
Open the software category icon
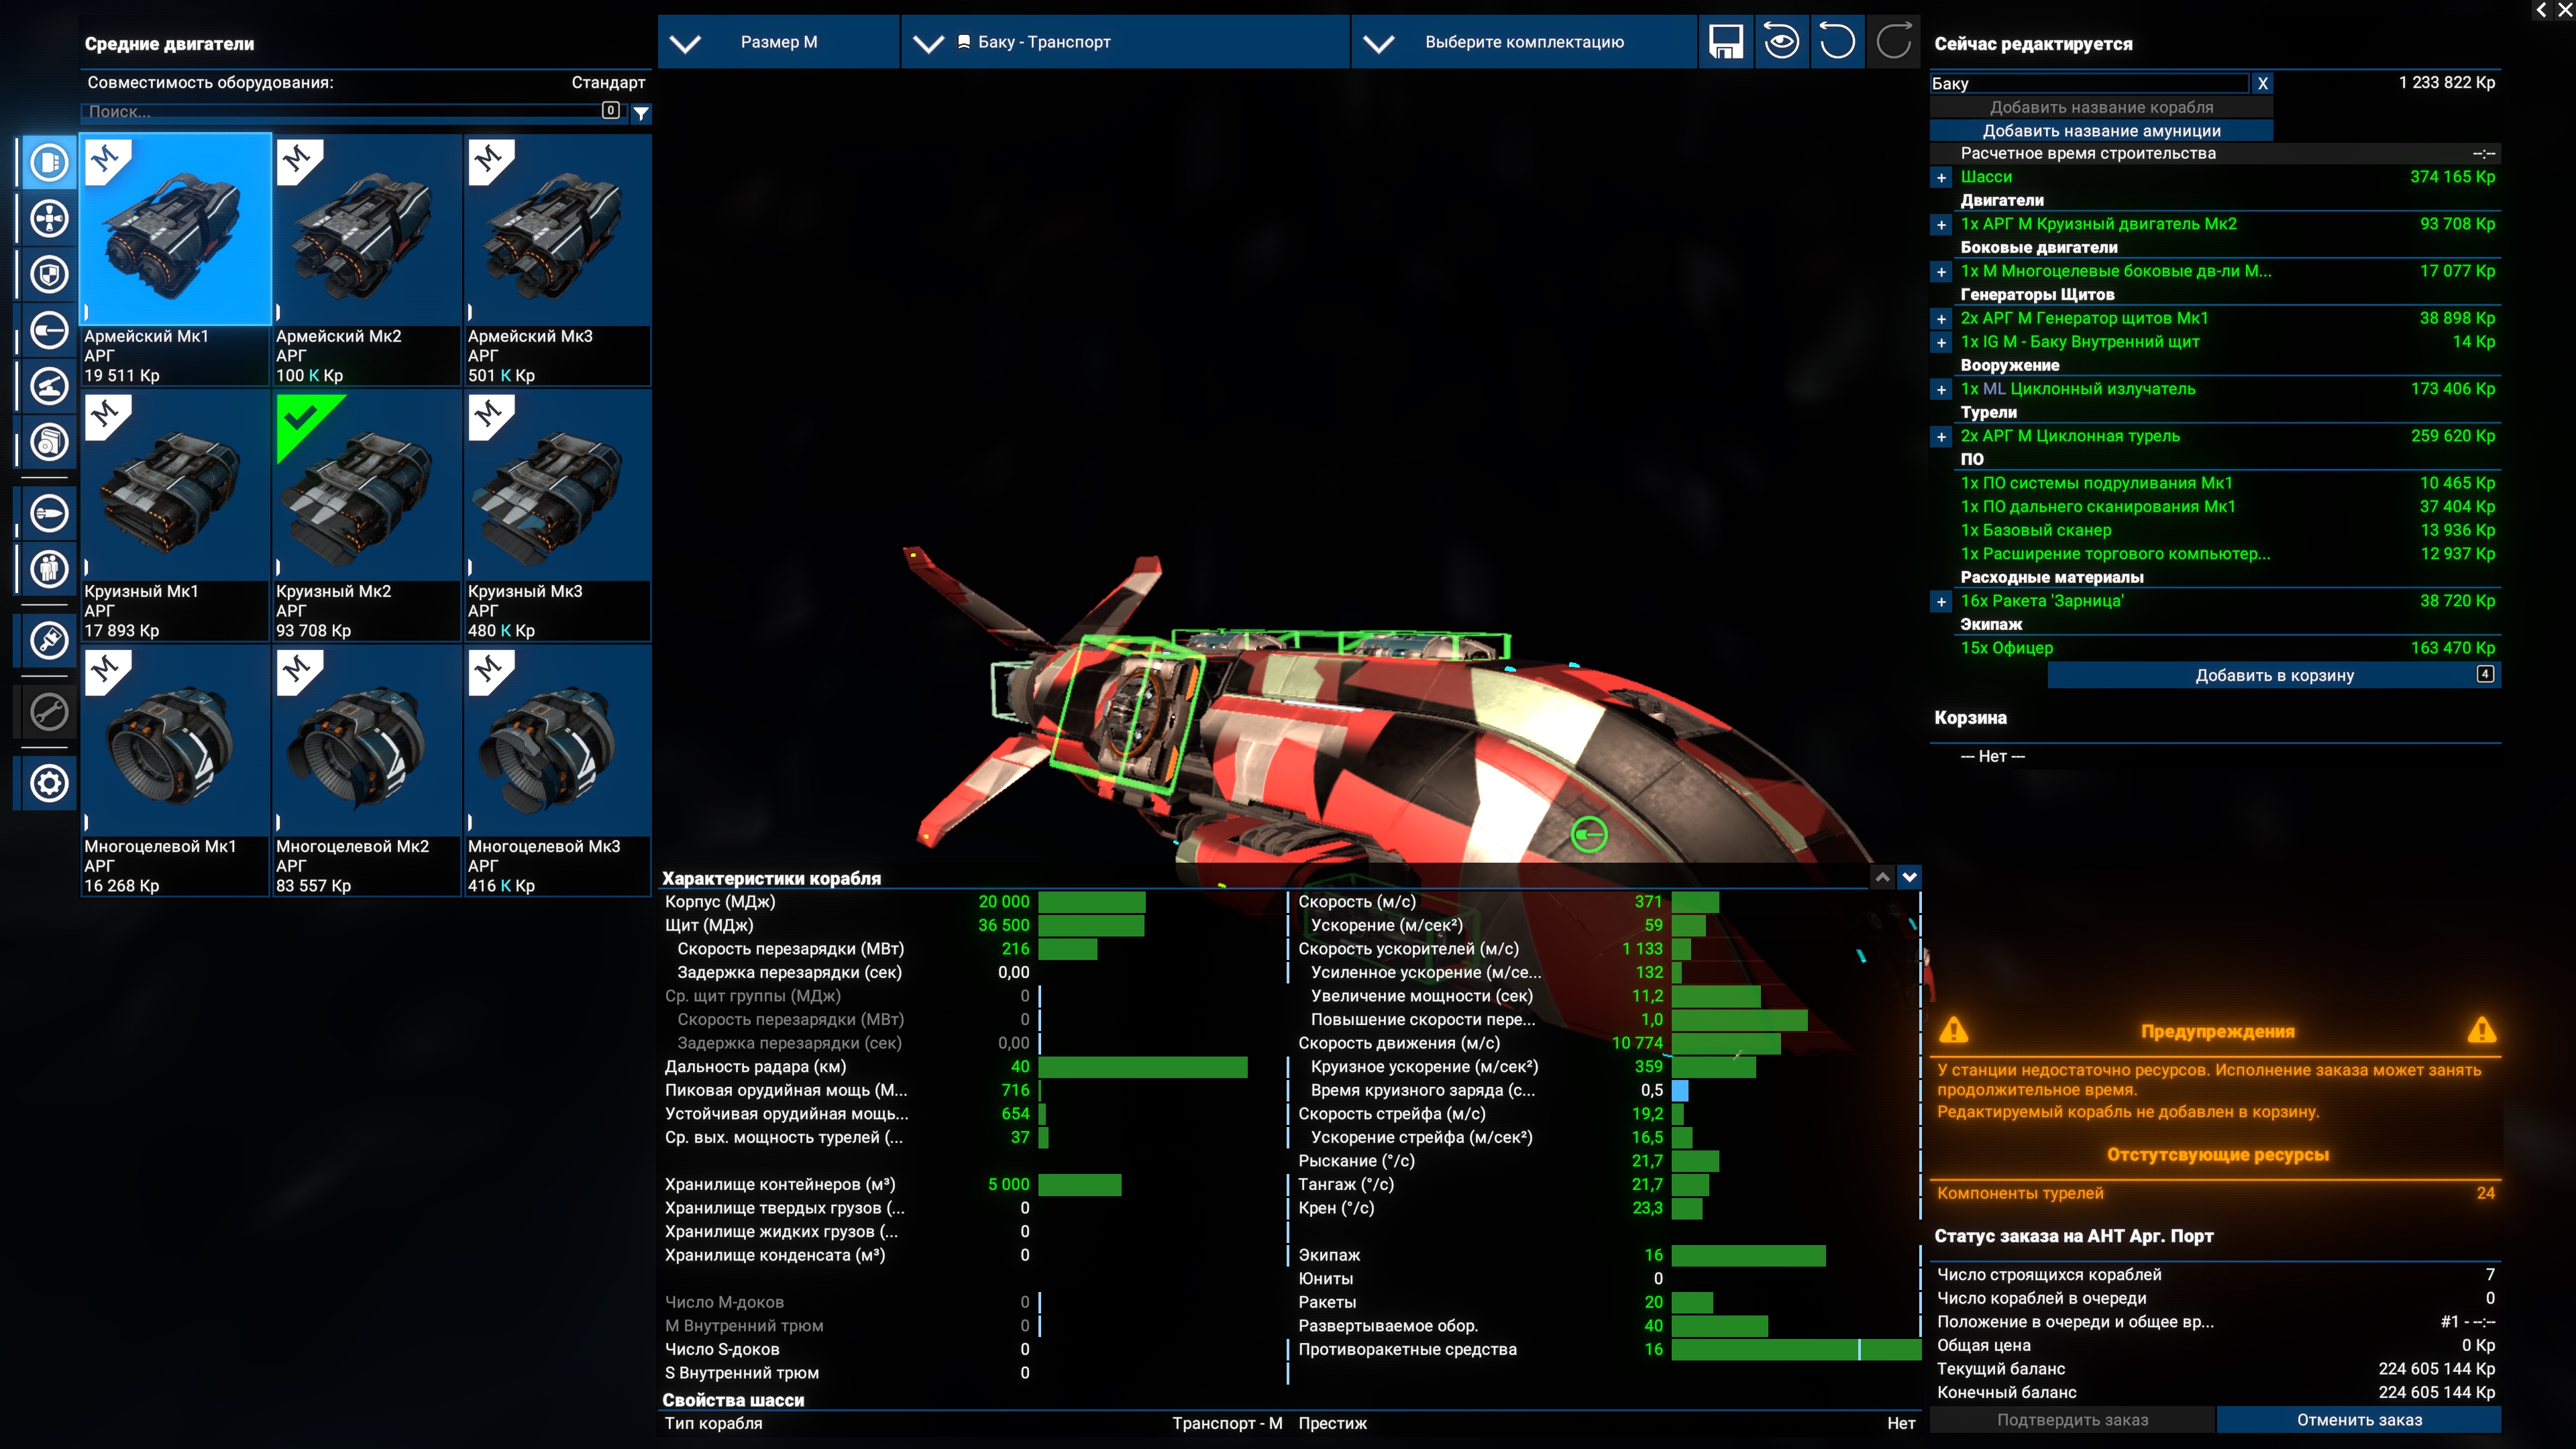tap(49, 441)
